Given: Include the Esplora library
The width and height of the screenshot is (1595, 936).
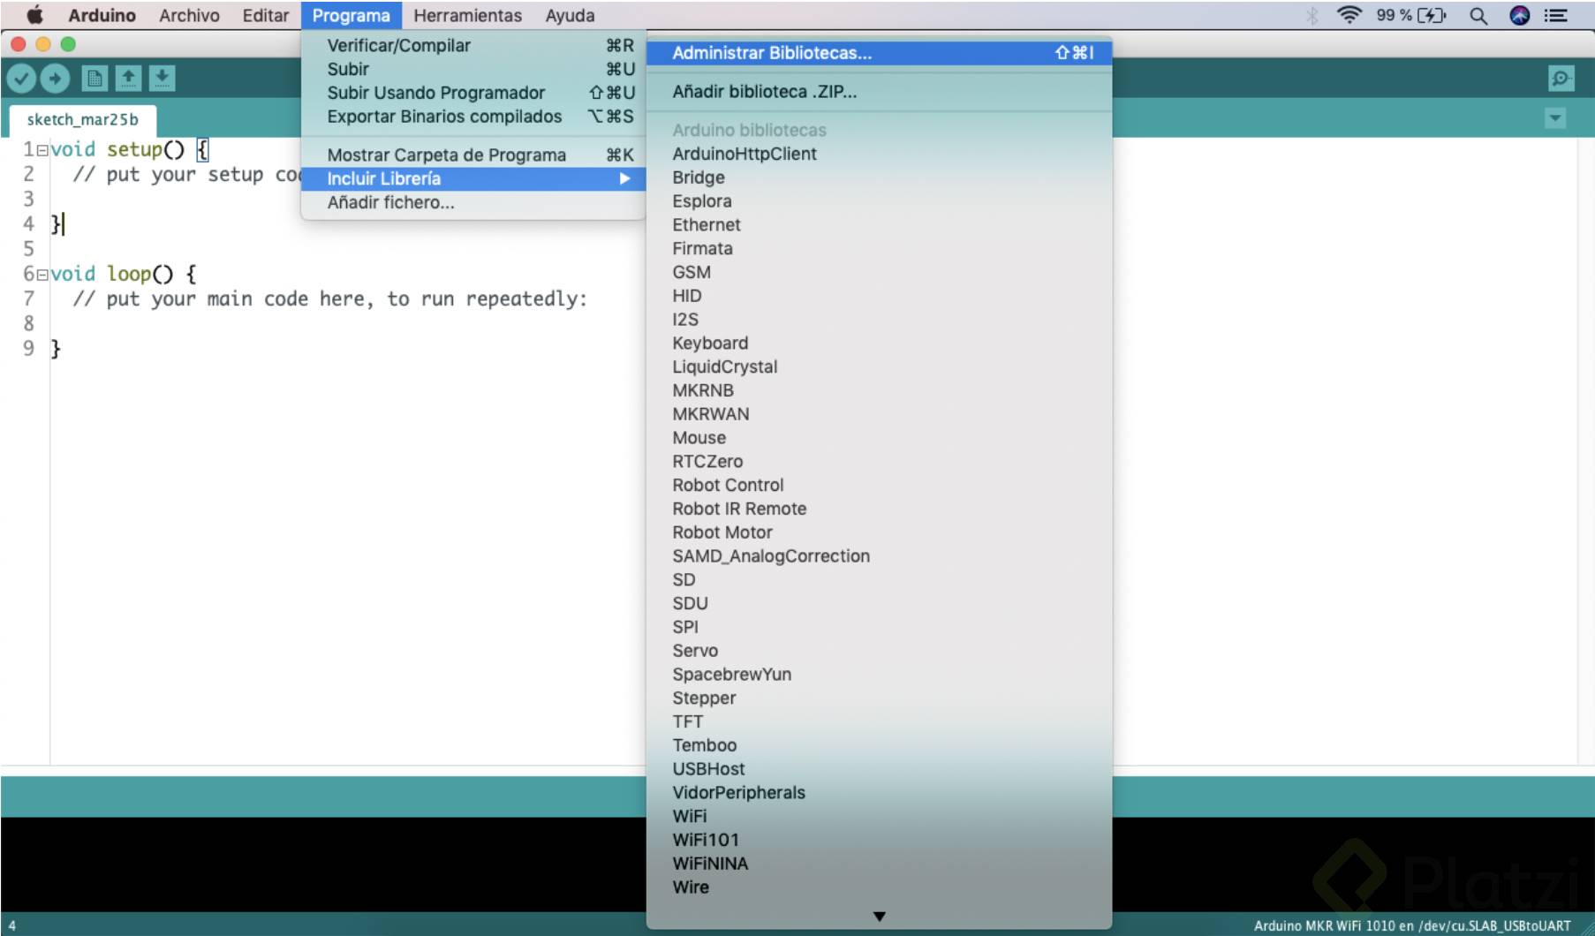Looking at the screenshot, I should click(879, 201).
